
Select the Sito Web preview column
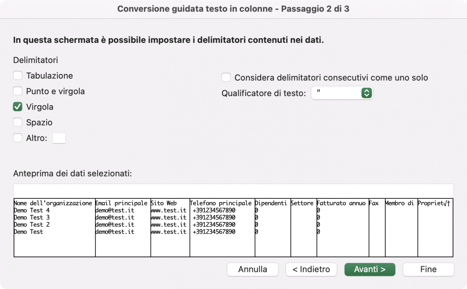tap(170, 228)
